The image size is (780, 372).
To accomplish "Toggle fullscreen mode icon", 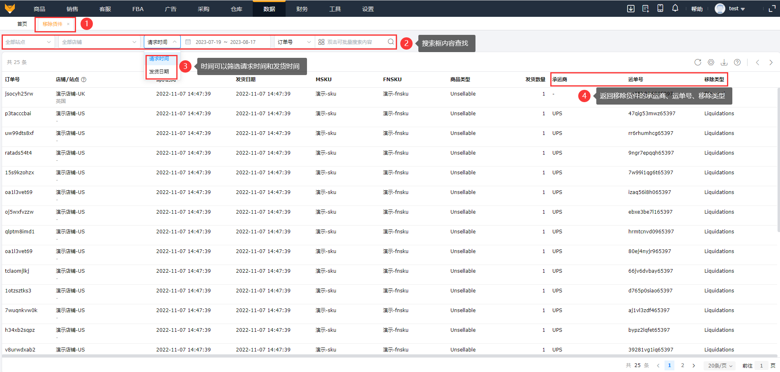I will click(772, 9).
